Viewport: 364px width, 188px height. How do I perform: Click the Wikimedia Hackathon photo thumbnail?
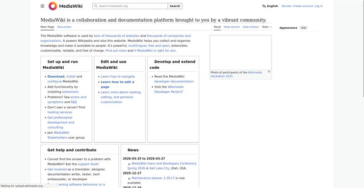240,52
